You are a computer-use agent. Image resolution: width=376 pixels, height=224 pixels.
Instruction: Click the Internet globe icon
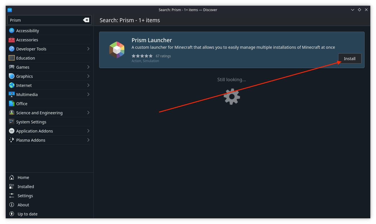point(12,85)
